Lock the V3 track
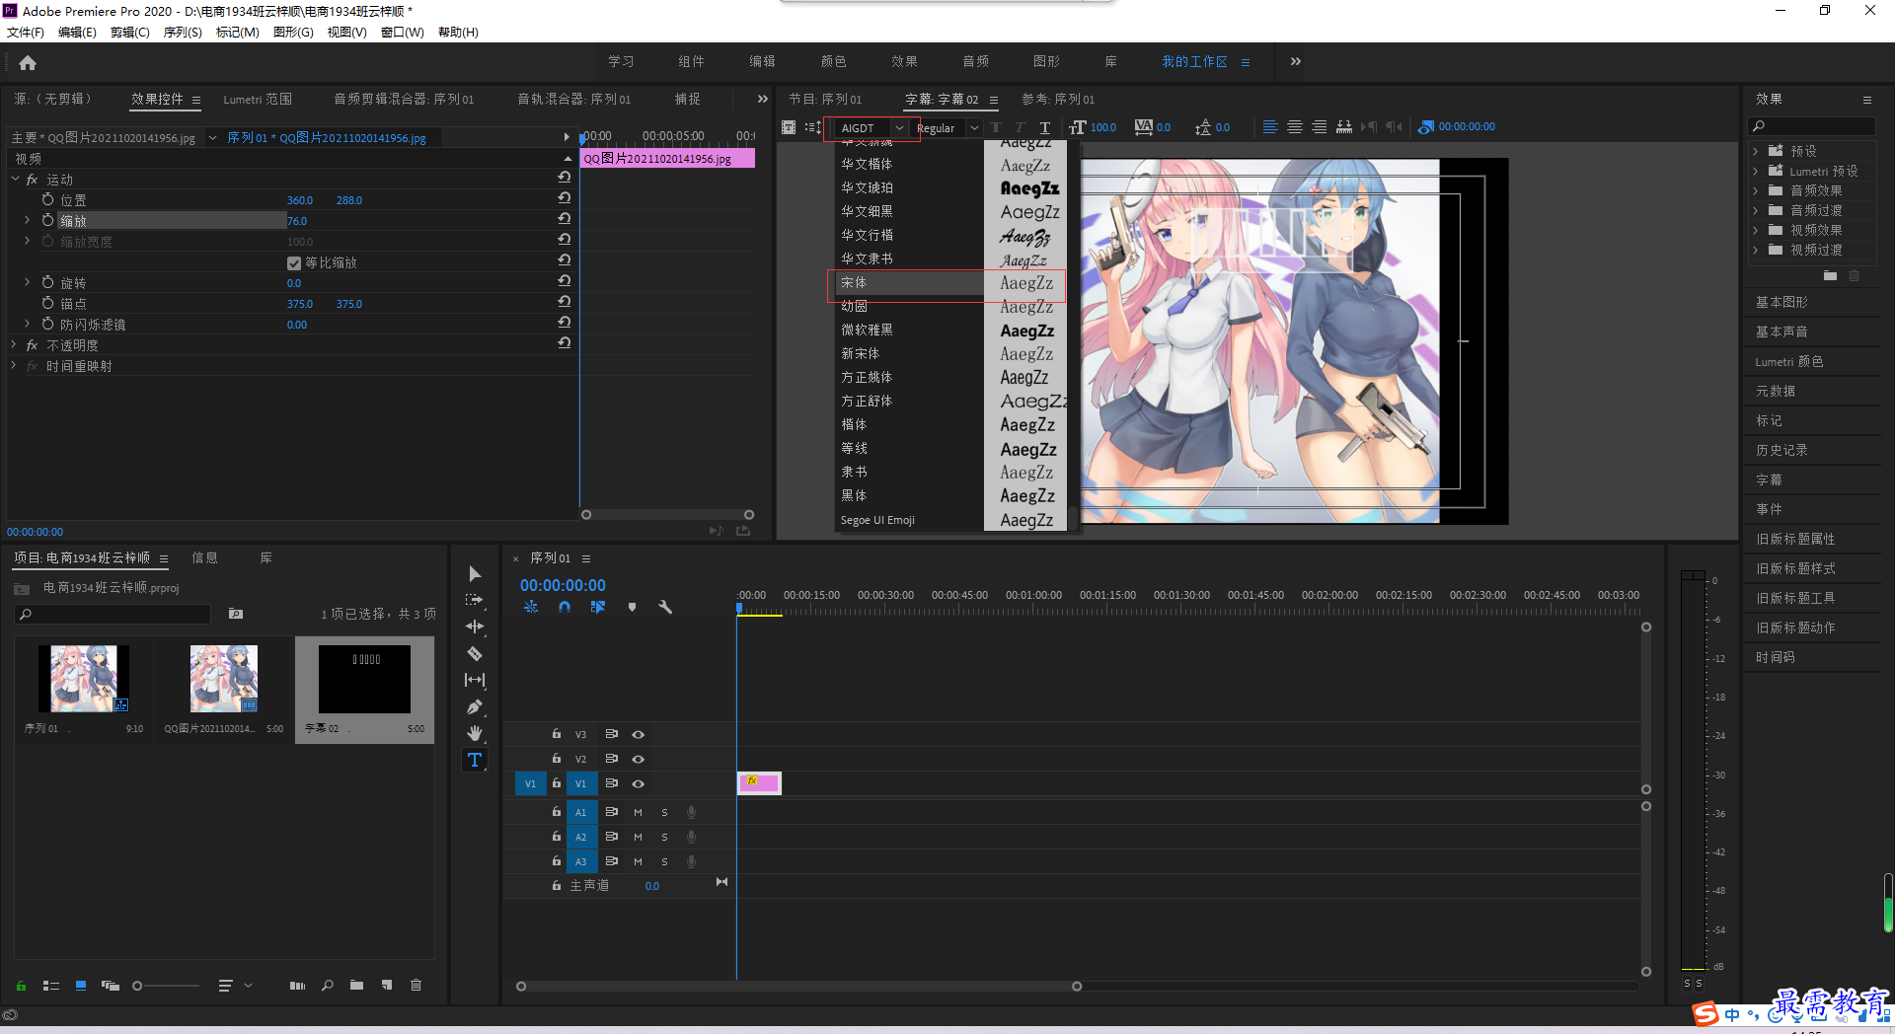Screen dimensions: 1895x1034 pyautogui.click(x=557, y=734)
